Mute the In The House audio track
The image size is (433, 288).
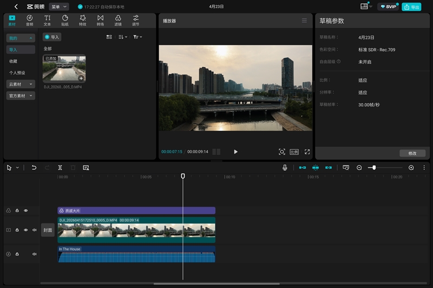click(x=34, y=254)
